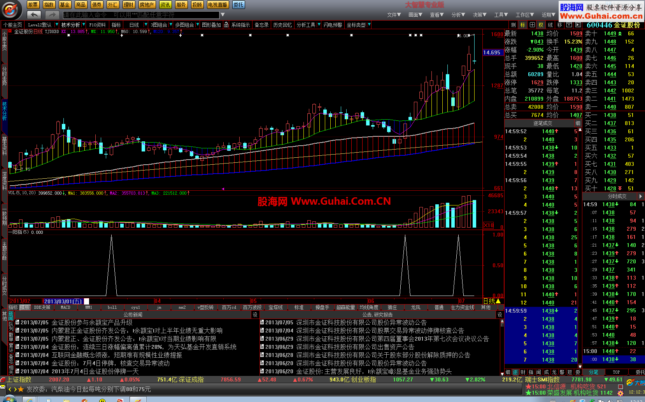This screenshot has height=402, width=645.
Task: Select the boll indicator tab
Action: 112,307
